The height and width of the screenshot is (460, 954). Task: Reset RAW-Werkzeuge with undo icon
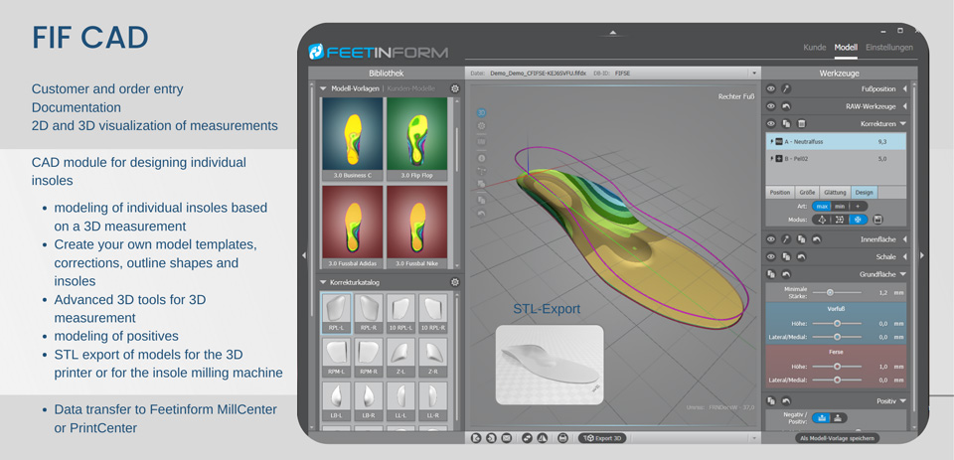click(786, 106)
